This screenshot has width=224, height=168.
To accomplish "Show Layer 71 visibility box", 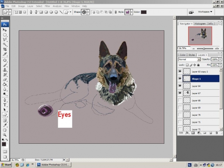I will tap(180, 122).
